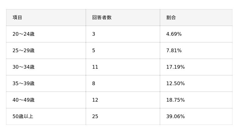Screen dimensions: 244x134
Task: Click respondent count 3 cell
Action: tap(94, 34)
